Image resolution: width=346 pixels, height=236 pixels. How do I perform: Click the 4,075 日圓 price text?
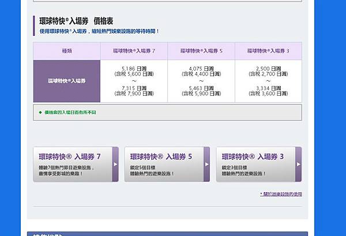(201, 69)
